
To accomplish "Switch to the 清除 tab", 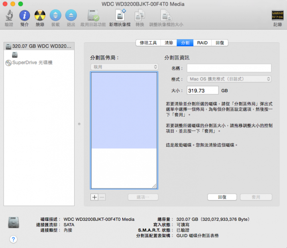I will tap(169, 43).
